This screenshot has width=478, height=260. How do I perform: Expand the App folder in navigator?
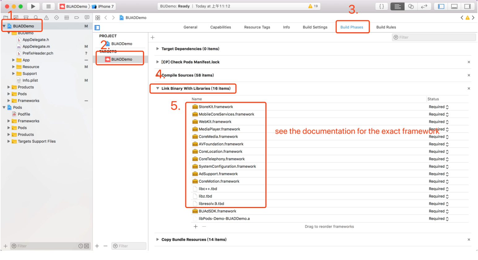click(x=13, y=60)
